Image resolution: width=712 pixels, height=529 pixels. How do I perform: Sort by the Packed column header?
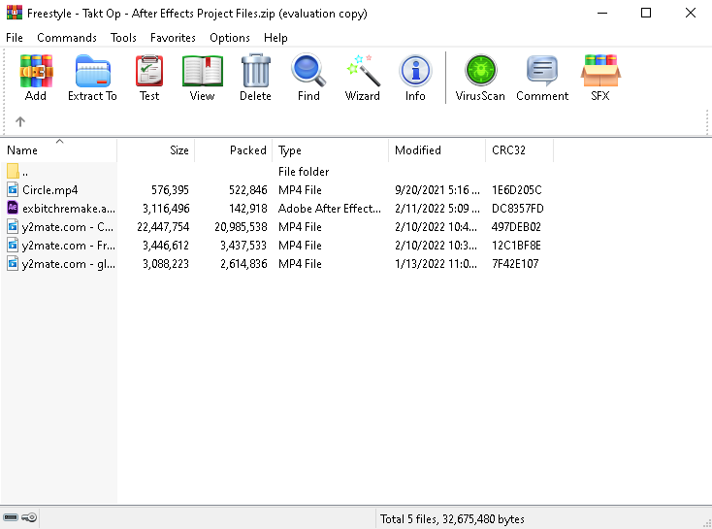click(234, 150)
